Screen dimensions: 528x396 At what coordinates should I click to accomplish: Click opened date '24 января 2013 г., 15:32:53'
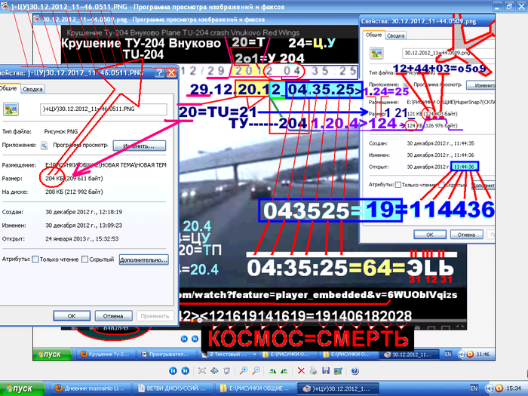[x=81, y=239]
